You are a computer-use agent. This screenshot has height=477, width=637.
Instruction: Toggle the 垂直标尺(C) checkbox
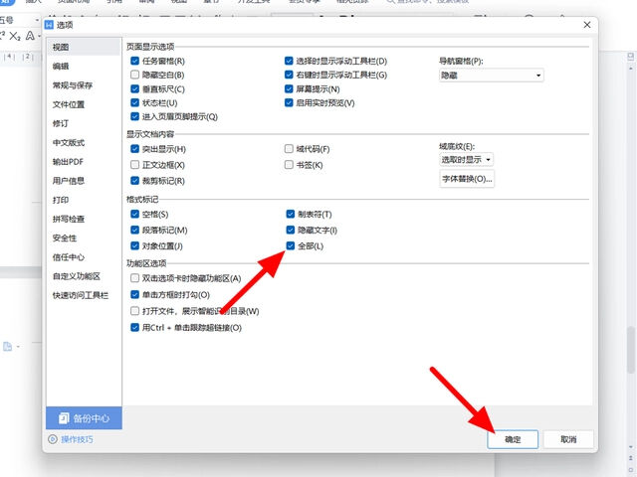coord(135,88)
